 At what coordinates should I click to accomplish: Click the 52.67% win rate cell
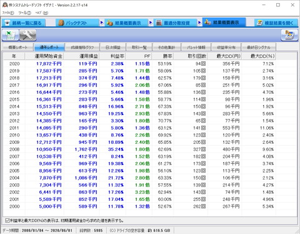coord(164,206)
